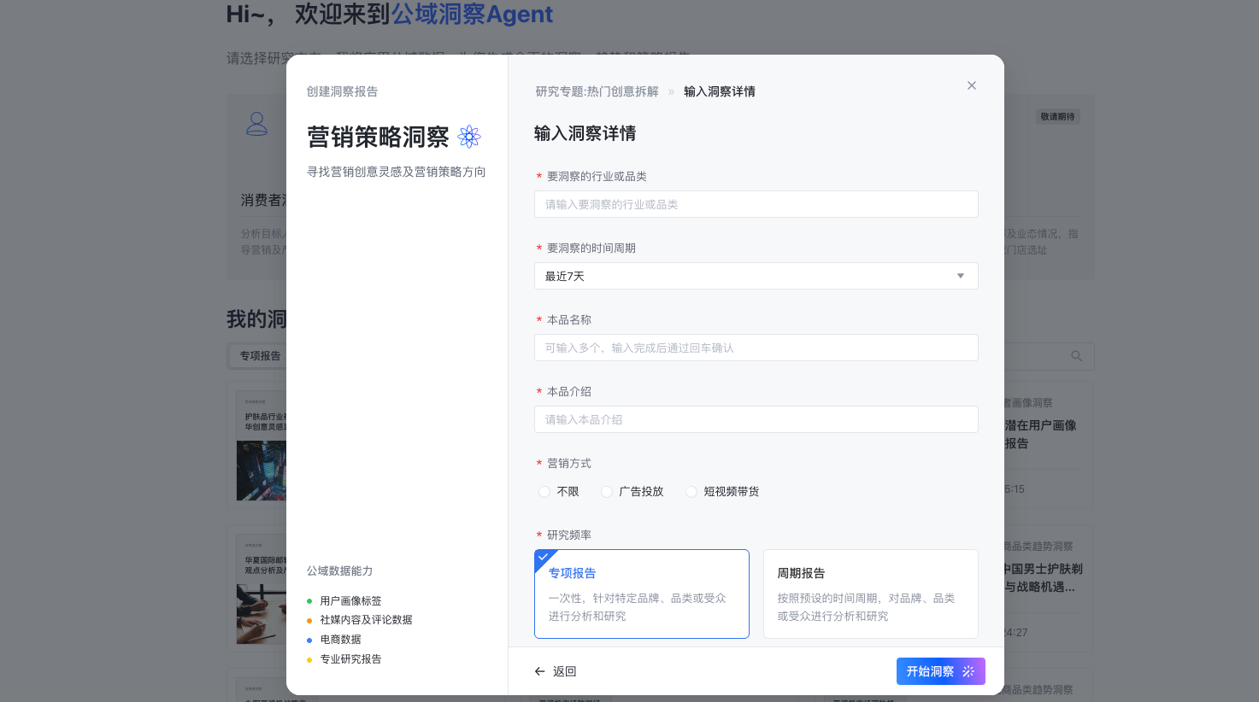
Task: Open the 最近7天 time period dropdown
Action: [x=756, y=276]
